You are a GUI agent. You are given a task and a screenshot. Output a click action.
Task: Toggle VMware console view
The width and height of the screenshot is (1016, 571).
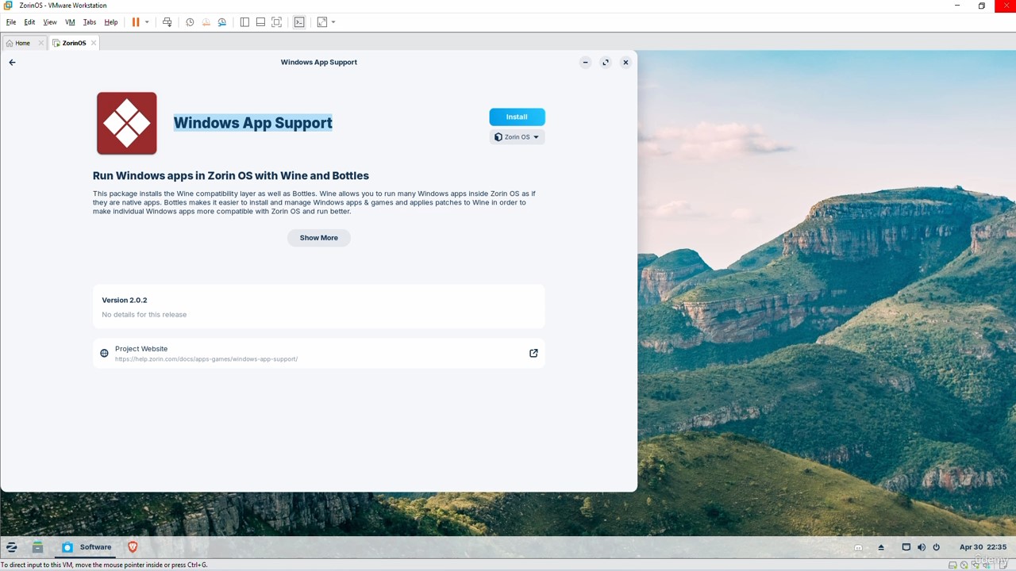tap(299, 22)
